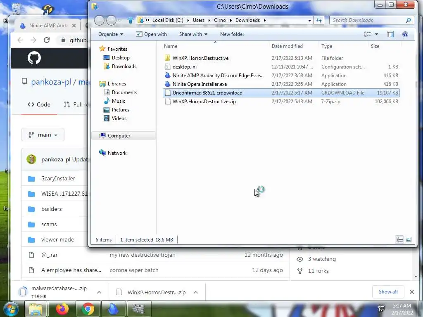Click the search magnifier in Search Downloads
The height and width of the screenshot is (317, 423).
tap(408, 20)
